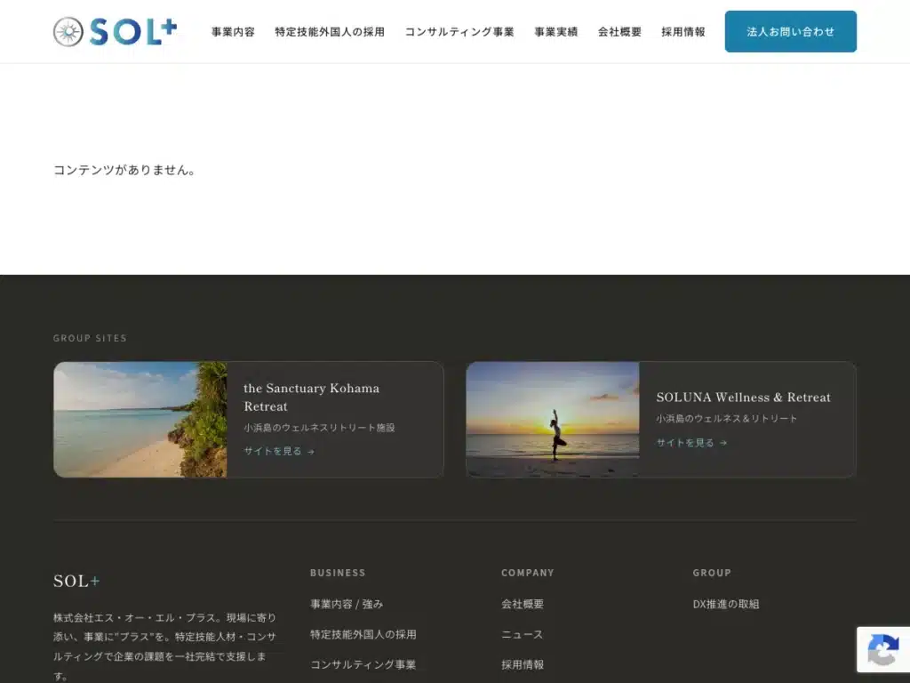Click the Sanctuary Kohama Retreat title
910x683 pixels.
tap(312, 398)
